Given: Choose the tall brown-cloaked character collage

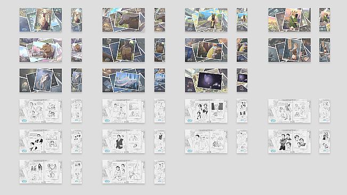Looking at the screenshot, I should pos(325,50).
